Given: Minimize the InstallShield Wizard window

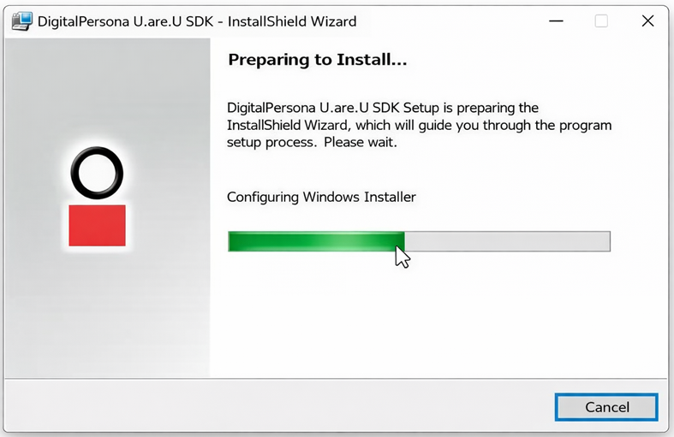Looking at the screenshot, I should 554,21.
